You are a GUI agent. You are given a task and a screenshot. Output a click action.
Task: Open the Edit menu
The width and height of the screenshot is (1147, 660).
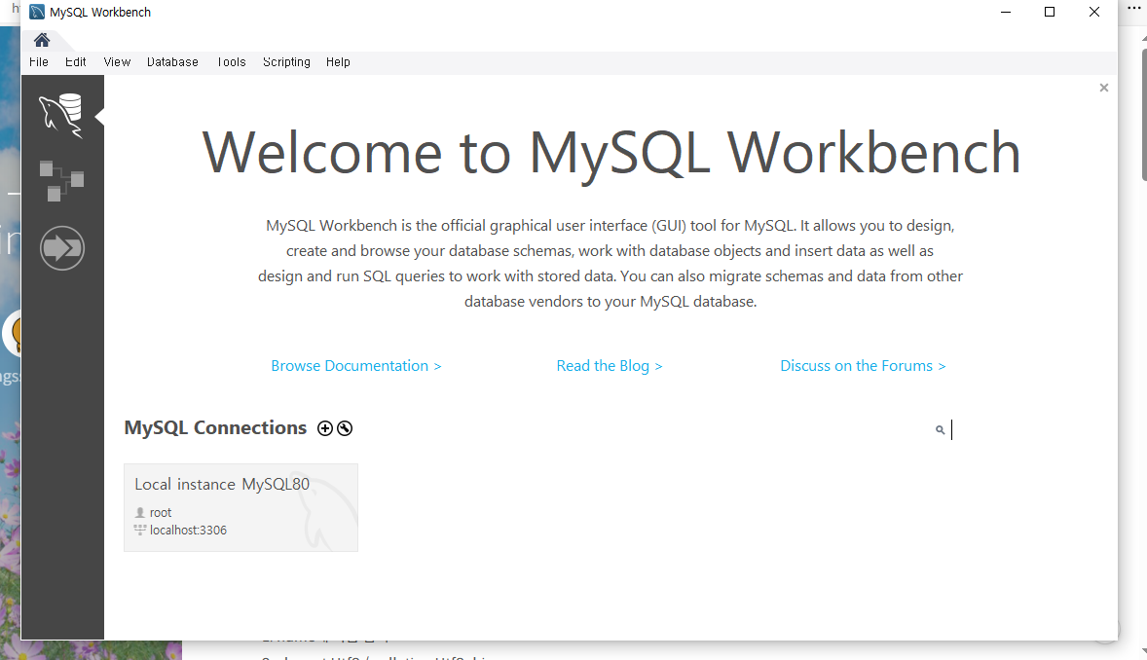tap(75, 62)
